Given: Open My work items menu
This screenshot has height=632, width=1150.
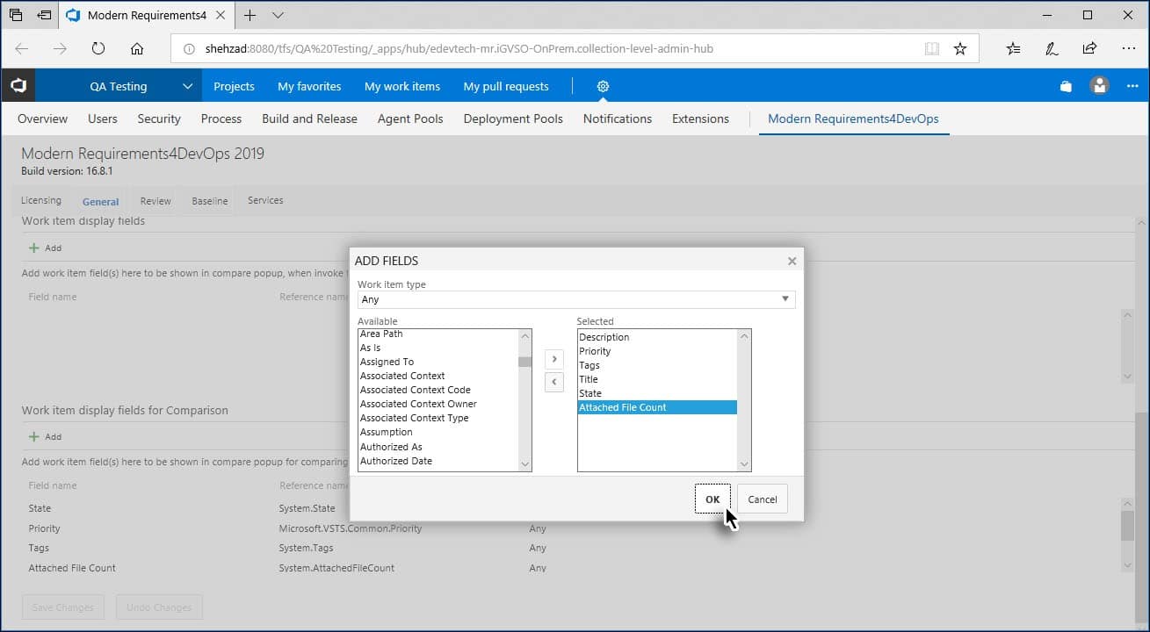Looking at the screenshot, I should point(402,86).
